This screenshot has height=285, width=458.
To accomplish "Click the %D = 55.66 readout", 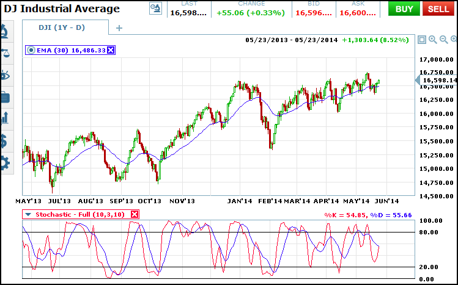I will pos(391,215).
